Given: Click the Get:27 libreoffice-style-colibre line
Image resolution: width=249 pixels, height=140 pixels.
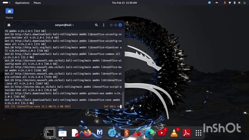Looking at the screenshot, I should tap(63, 75).
